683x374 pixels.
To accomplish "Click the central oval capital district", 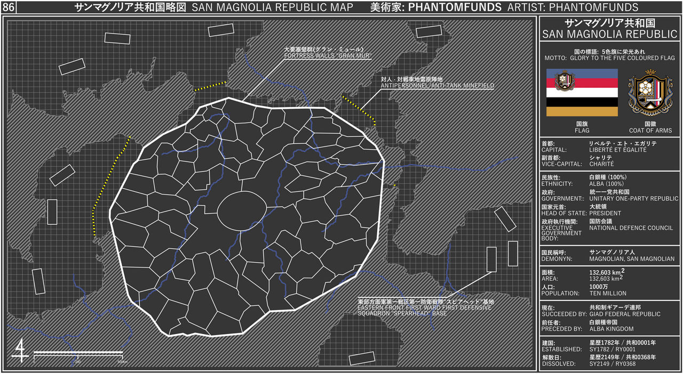I will (242, 211).
